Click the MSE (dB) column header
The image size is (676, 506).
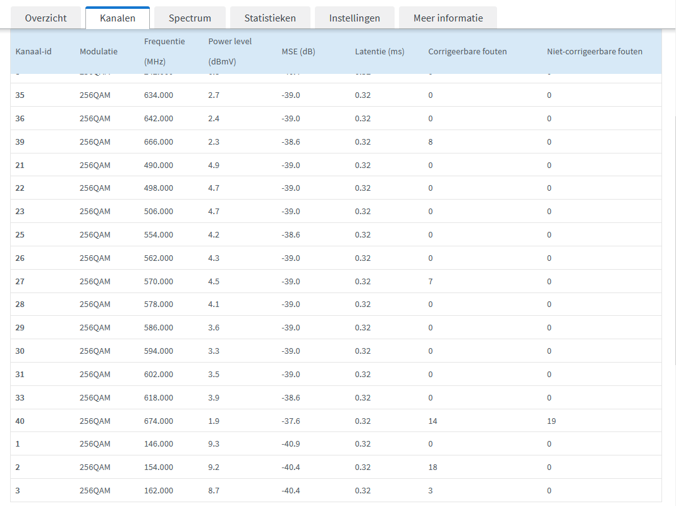tap(298, 51)
